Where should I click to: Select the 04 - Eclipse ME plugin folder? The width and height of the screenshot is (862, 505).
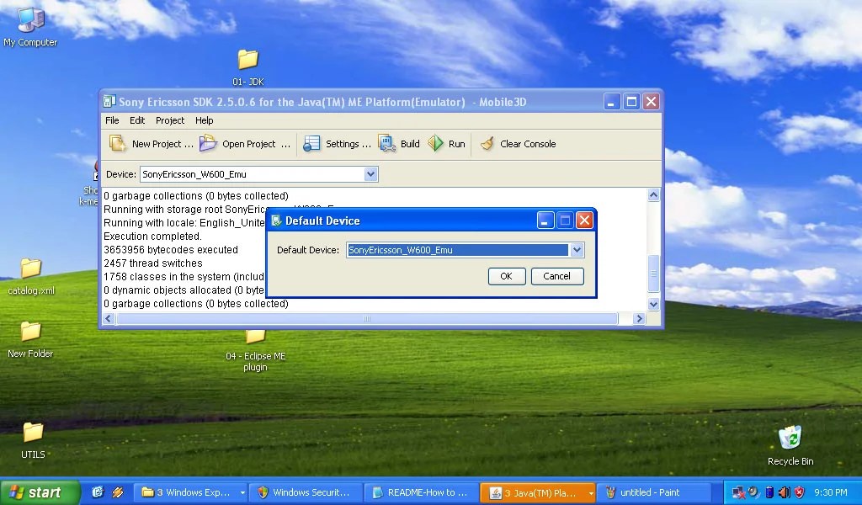tap(256, 351)
